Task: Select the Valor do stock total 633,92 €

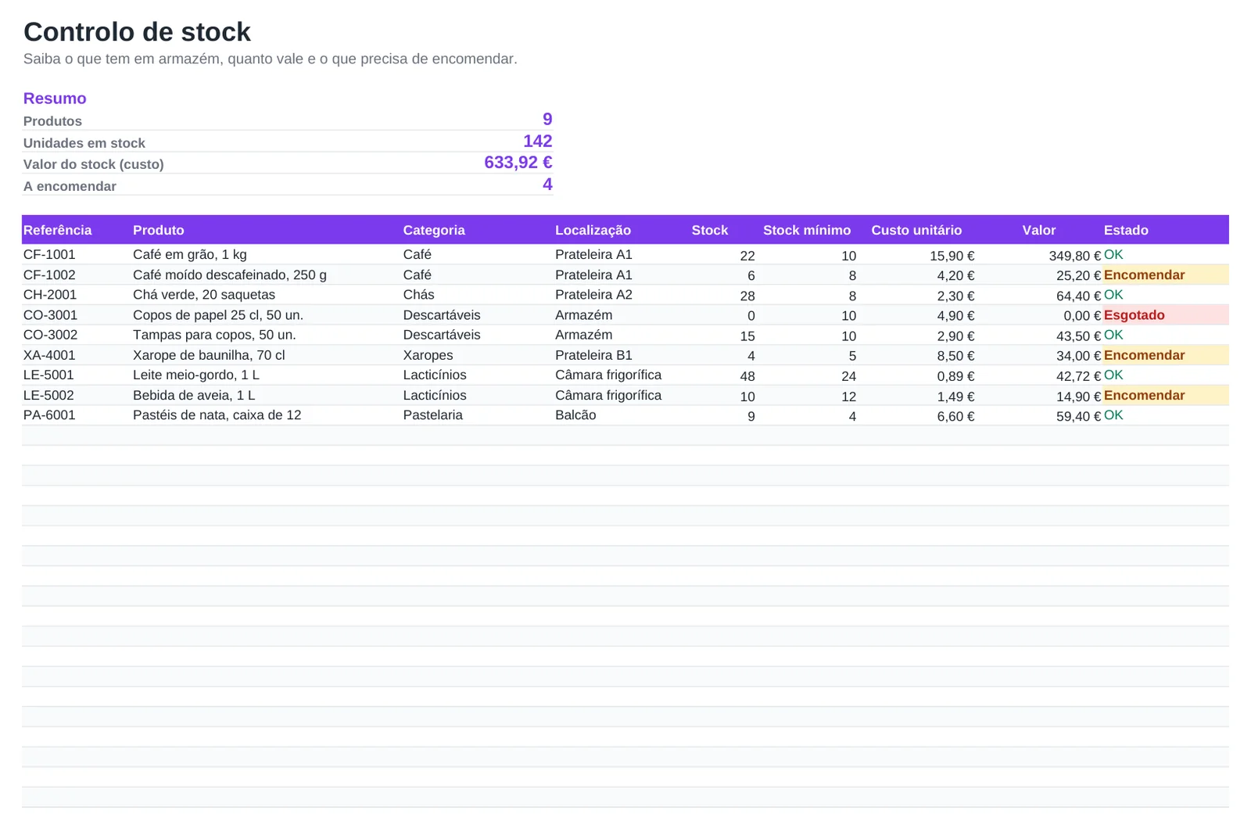Action: [x=518, y=163]
